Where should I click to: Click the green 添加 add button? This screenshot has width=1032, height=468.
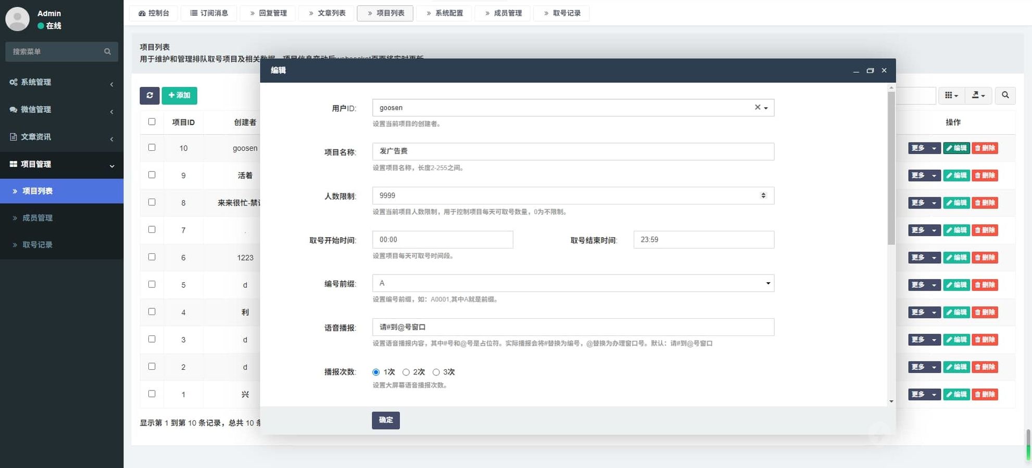[x=179, y=96]
